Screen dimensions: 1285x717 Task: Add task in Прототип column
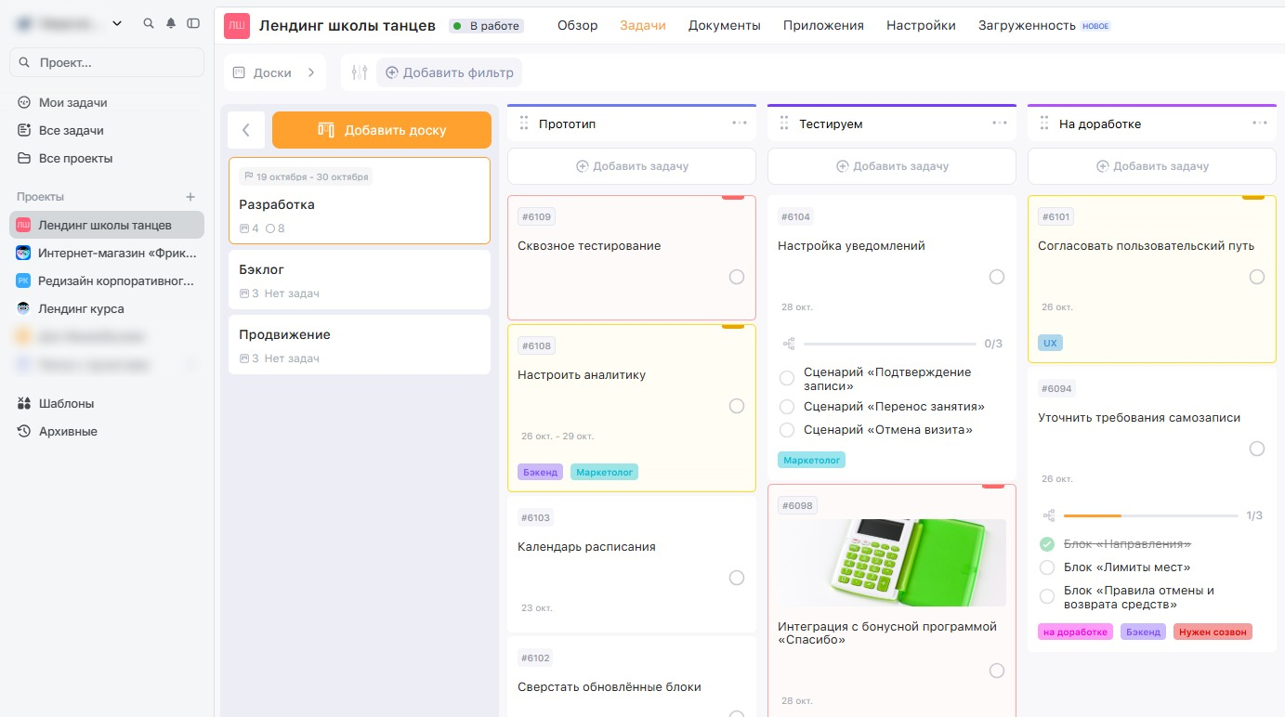[632, 166]
